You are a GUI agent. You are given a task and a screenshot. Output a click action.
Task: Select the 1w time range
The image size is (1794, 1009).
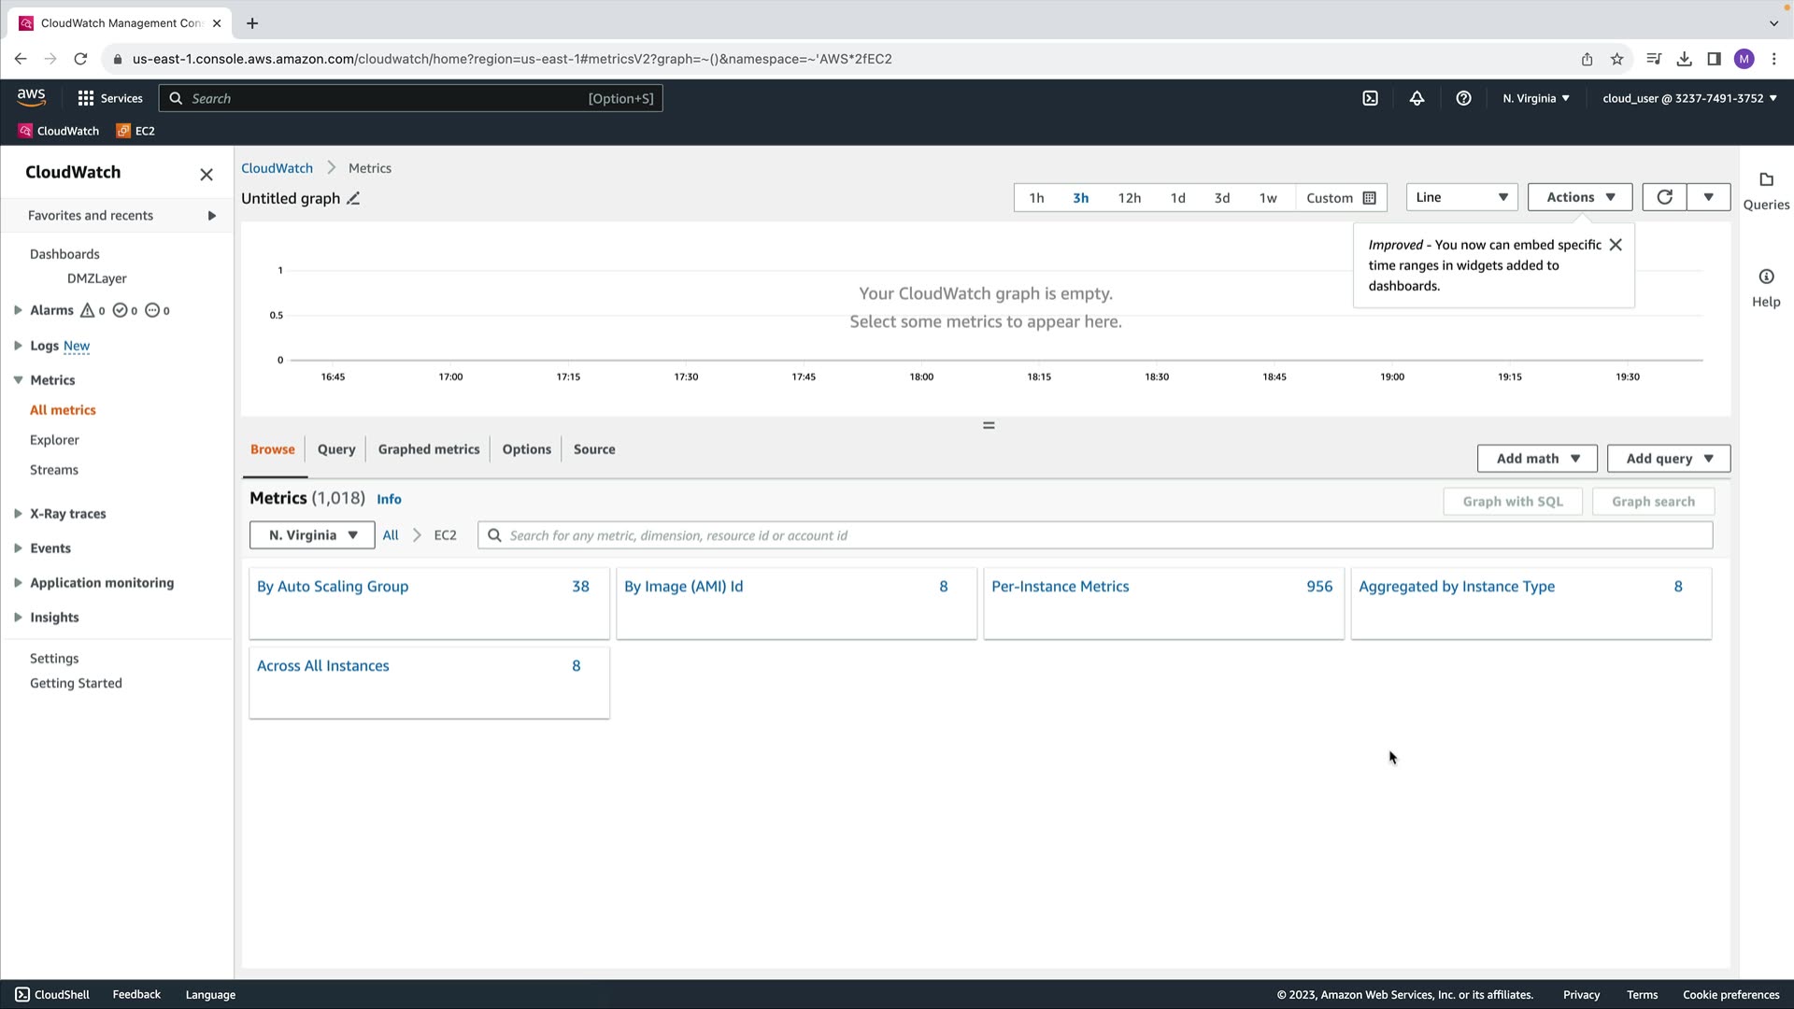(1267, 198)
